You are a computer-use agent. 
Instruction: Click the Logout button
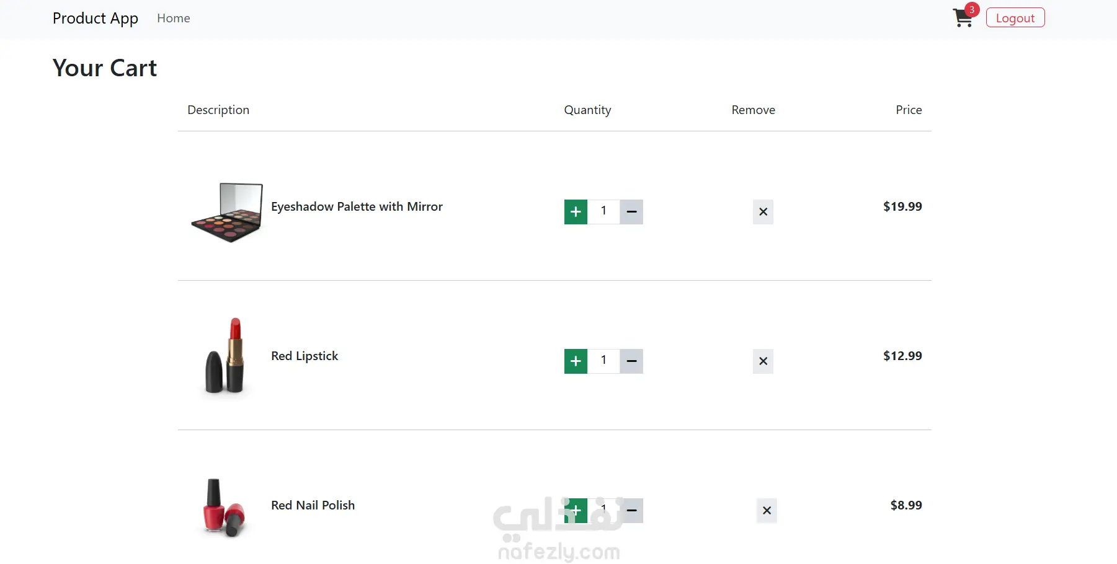(x=1015, y=18)
